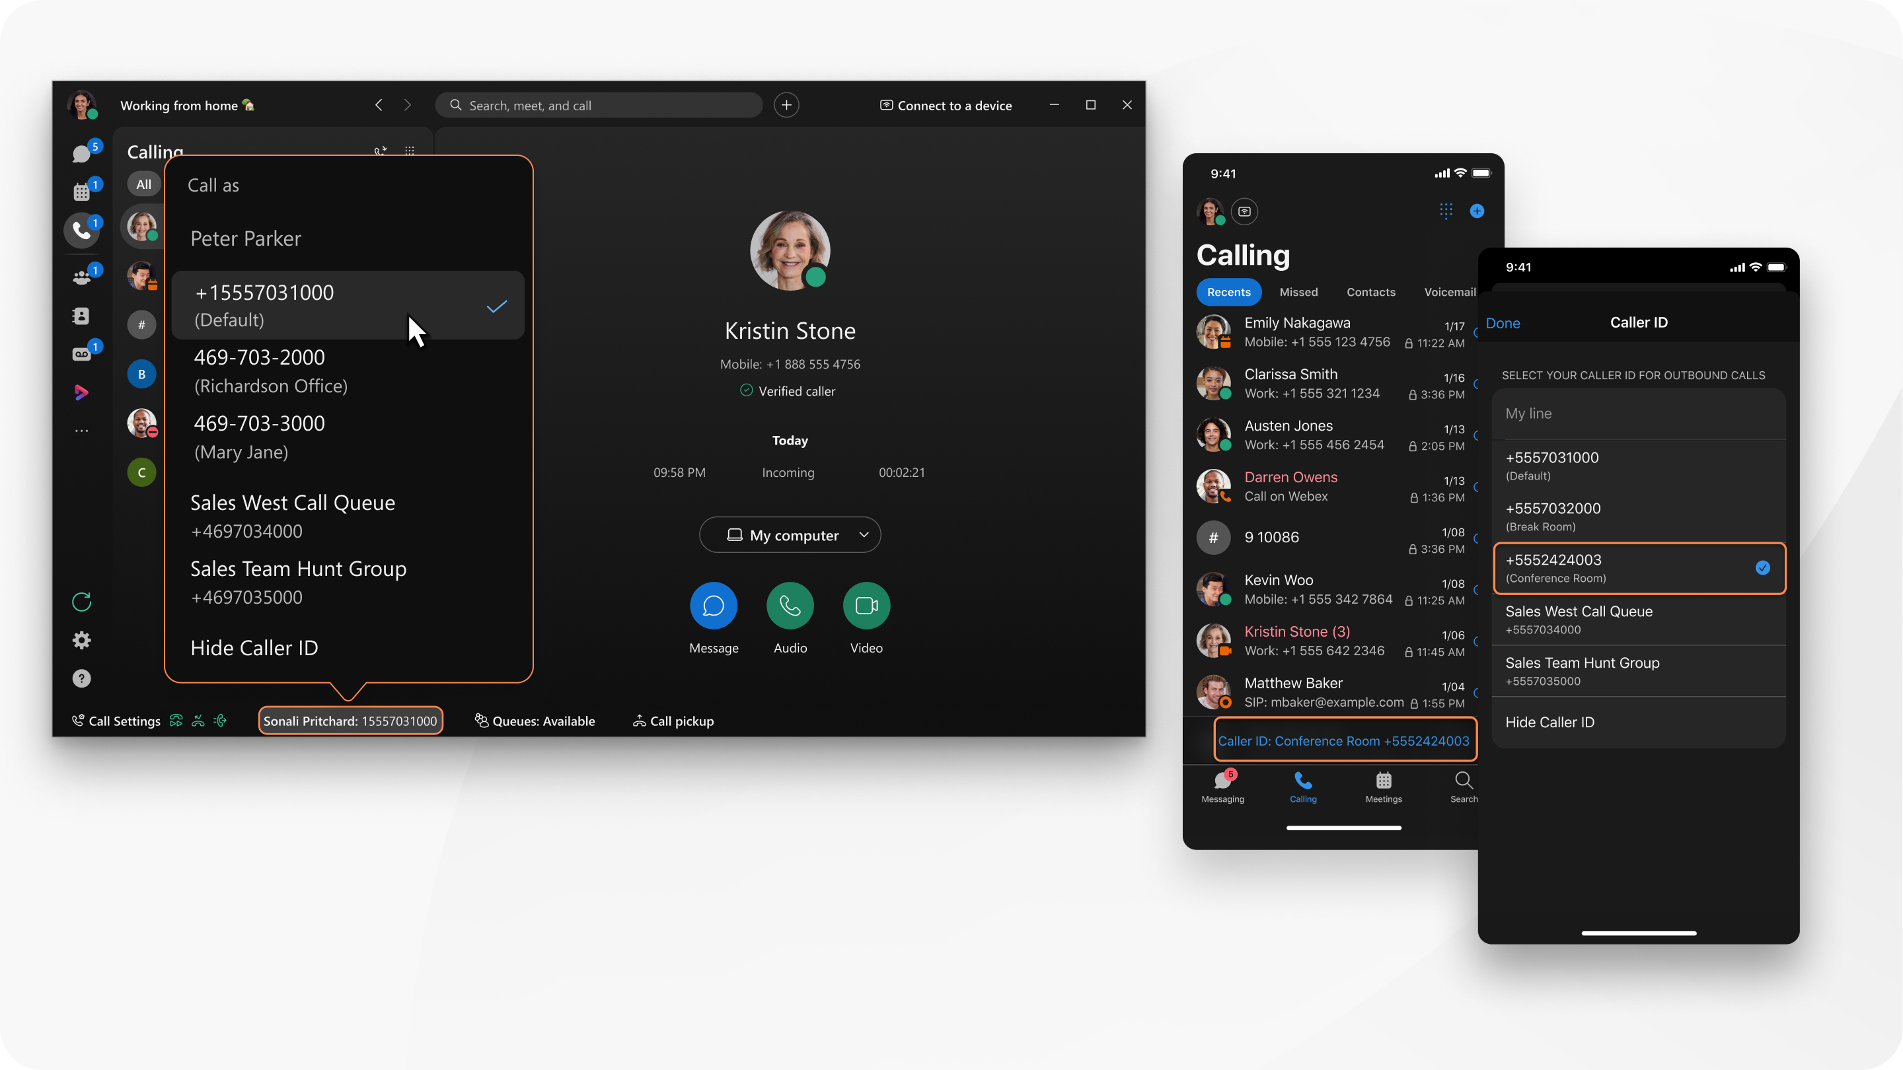Image resolution: width=1903 pixels, height=1070 pixels.
Task: Switch to Contacts tab in mobile Calling view
Action: tap(1368, 291)
